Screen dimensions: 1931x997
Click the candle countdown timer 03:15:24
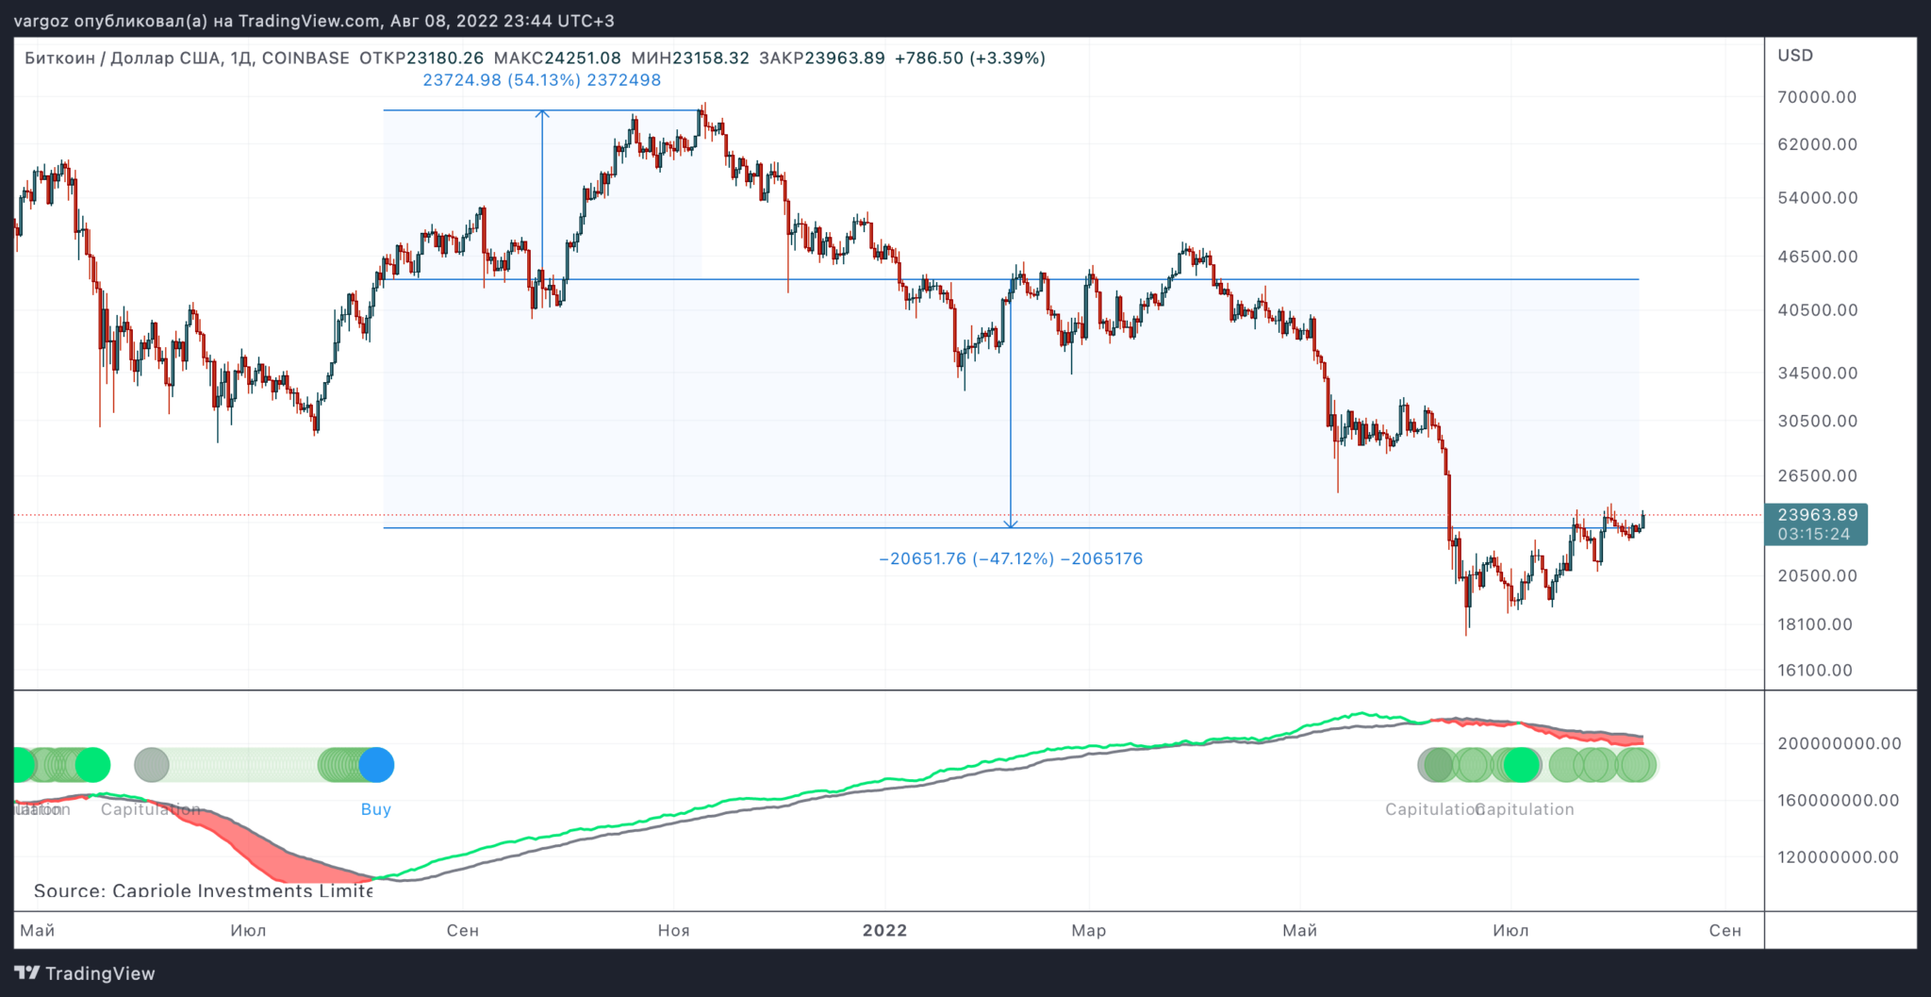(x=1814, y=535)
